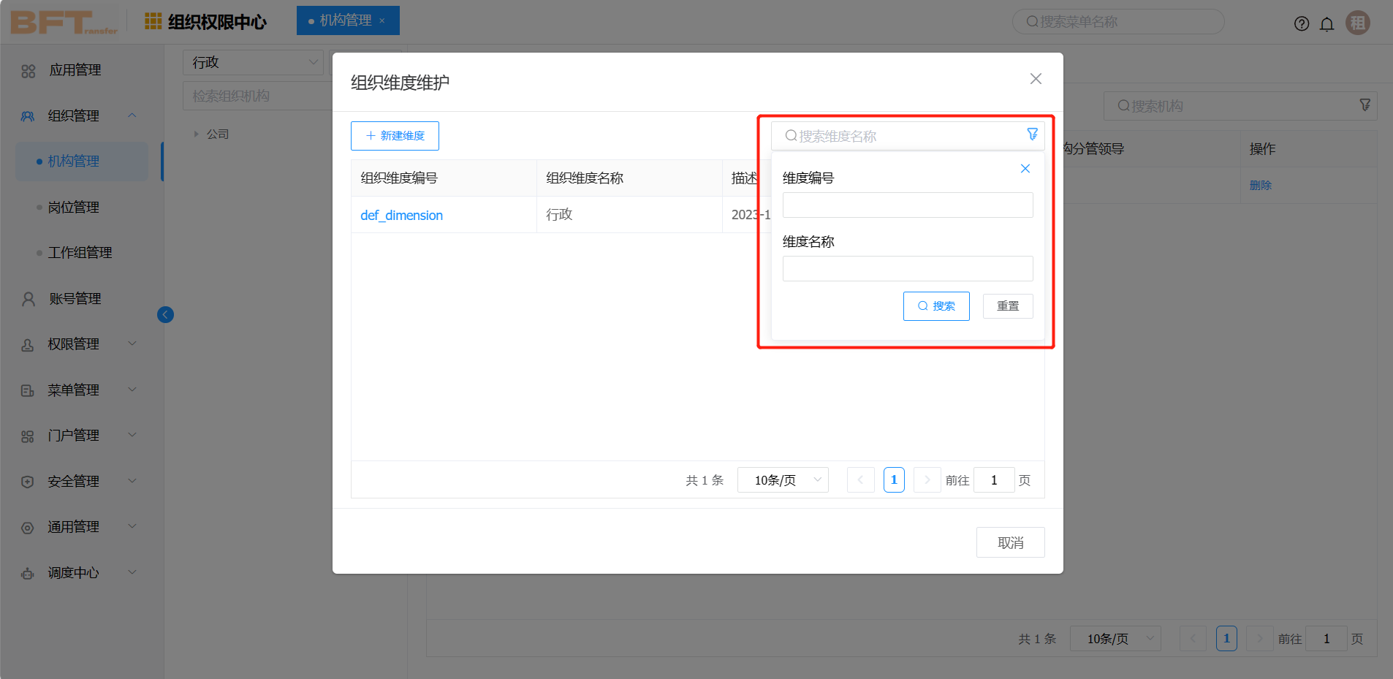Expand the 权限管理 submenu chevron
This screenshot has width=1393, height=679.
click(x=132, y=344)
